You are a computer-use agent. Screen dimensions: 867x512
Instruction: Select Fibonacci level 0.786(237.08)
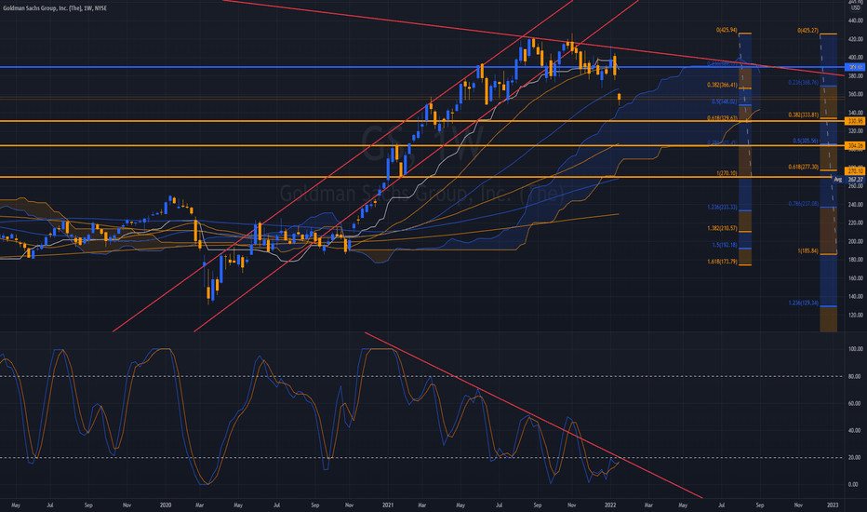tap(804, 203)
